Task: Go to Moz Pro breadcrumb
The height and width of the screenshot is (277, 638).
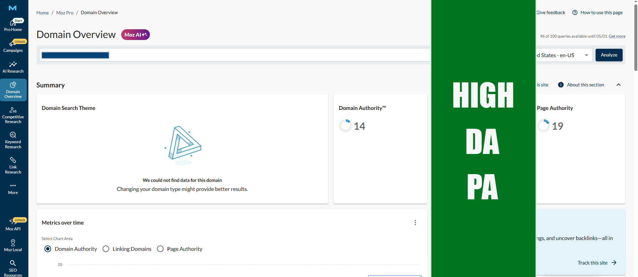Action: 65,13
